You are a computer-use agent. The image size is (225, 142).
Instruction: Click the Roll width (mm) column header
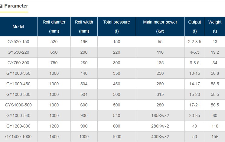click(x=84, y=27)
